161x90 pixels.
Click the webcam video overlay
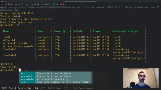pos(141,78)
